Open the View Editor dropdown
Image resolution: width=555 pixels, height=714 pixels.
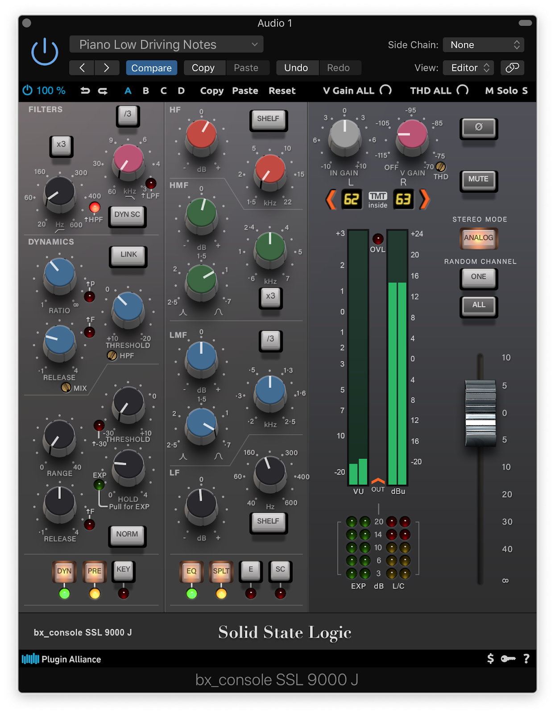point(468,68)
